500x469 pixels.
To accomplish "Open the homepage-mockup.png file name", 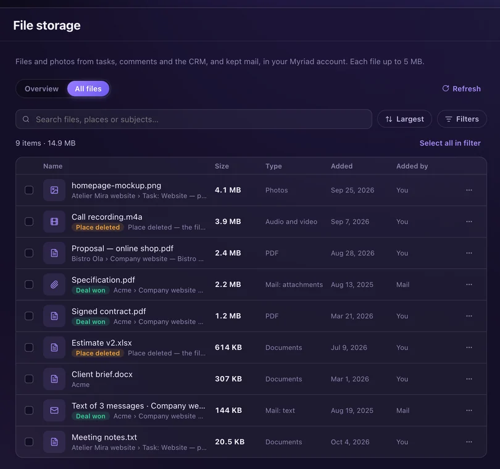I will coord(117,186).
